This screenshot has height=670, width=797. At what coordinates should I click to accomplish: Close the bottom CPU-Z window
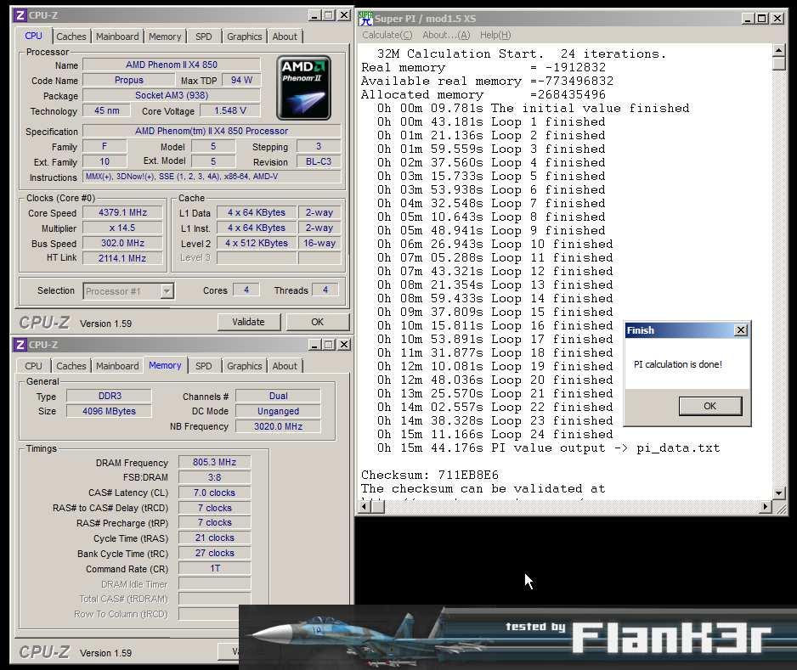click(x=344, y=345)
